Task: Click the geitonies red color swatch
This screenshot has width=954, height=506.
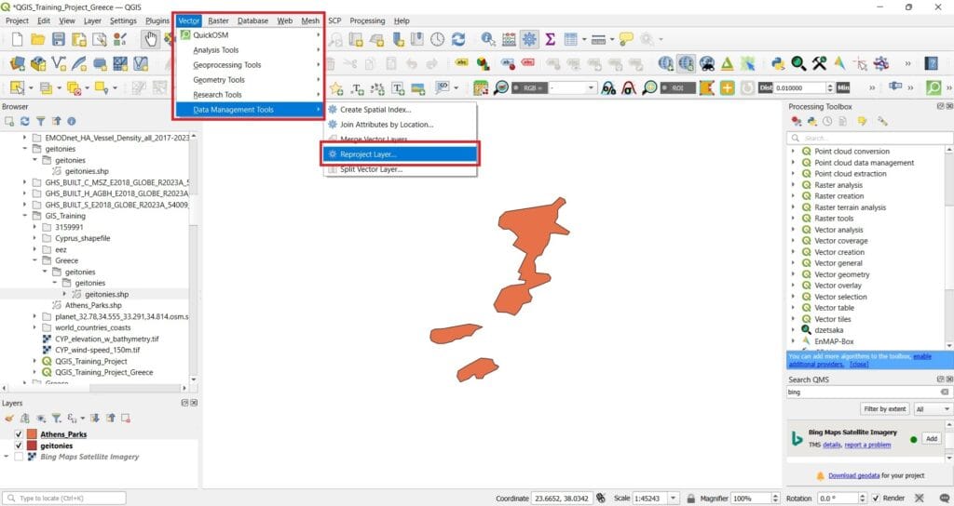Action: pos(32,446)
